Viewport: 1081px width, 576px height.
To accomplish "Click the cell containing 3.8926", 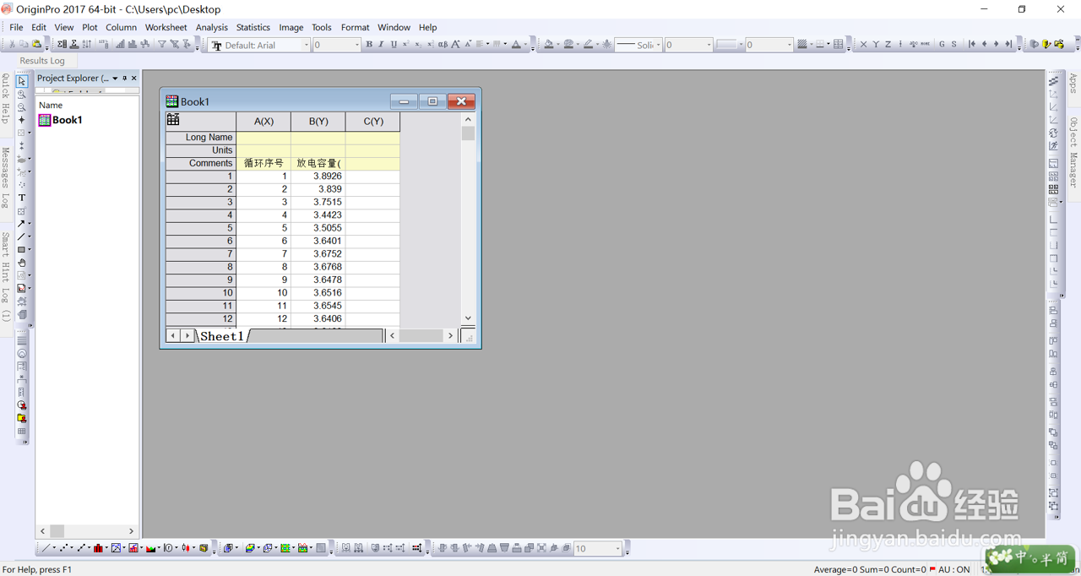I will pyautogui.click(x=318, y=177).
